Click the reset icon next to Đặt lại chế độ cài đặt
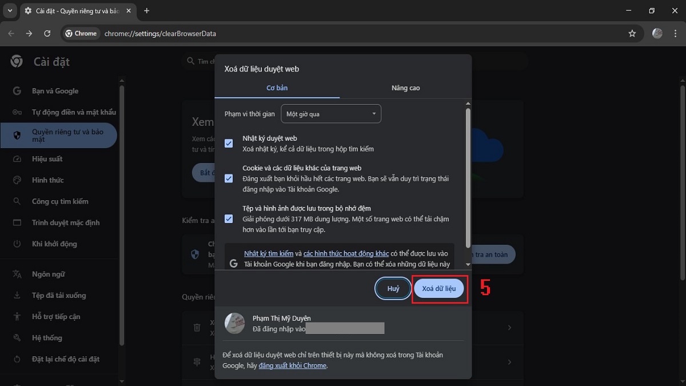This screenshot has width=686, height=386. [17, 359]
